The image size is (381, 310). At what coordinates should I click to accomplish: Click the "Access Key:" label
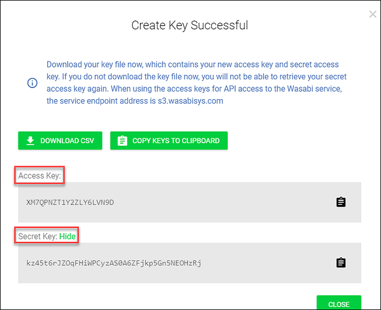[40, 176]
